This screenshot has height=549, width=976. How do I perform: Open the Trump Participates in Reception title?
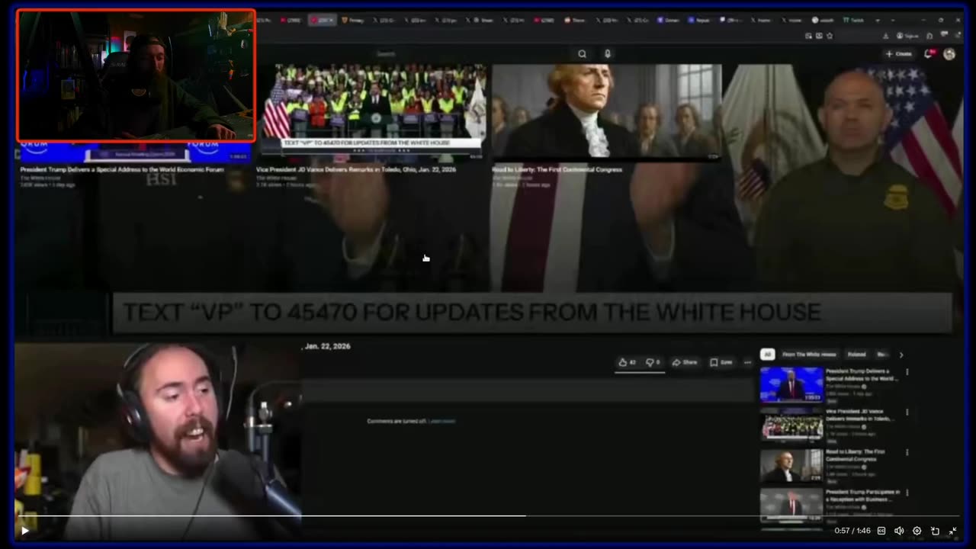click(x=862, y=496)
